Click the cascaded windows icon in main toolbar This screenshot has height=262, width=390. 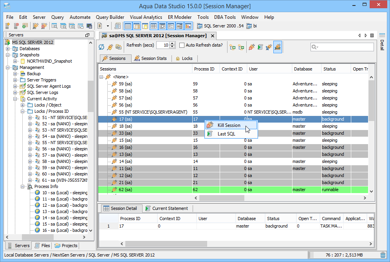click(x=80, y=26)
